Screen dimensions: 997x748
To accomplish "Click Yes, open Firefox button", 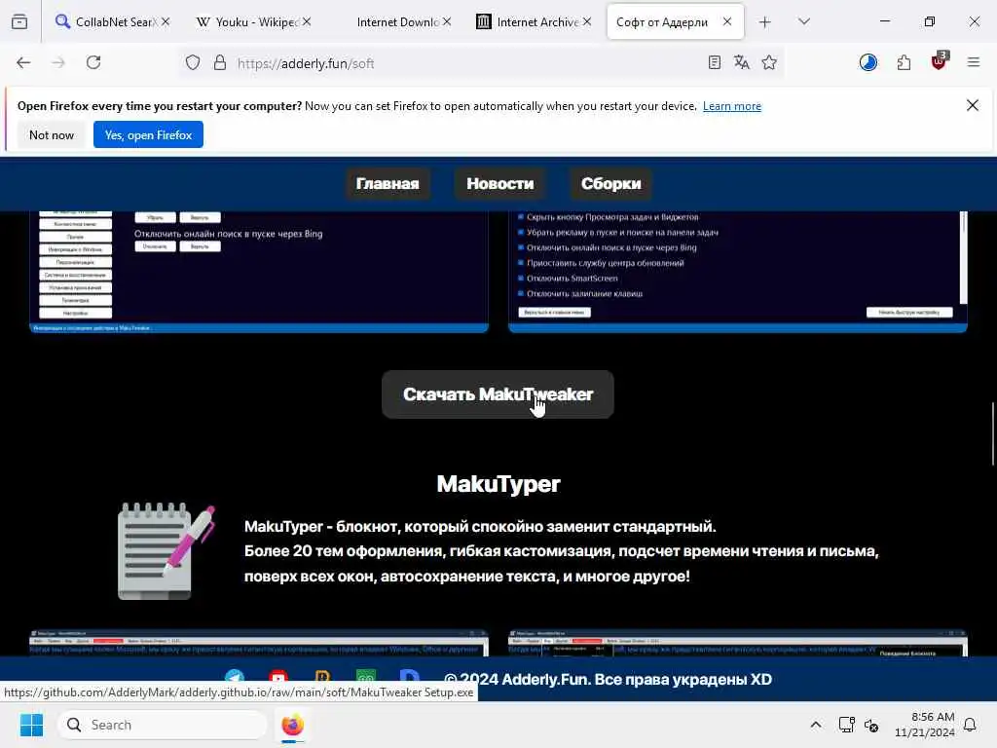I will (148, 134).
